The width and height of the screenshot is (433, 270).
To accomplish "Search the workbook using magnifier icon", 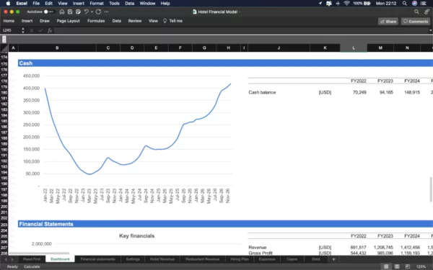I will pyautogui.click(x=416, y=12).
